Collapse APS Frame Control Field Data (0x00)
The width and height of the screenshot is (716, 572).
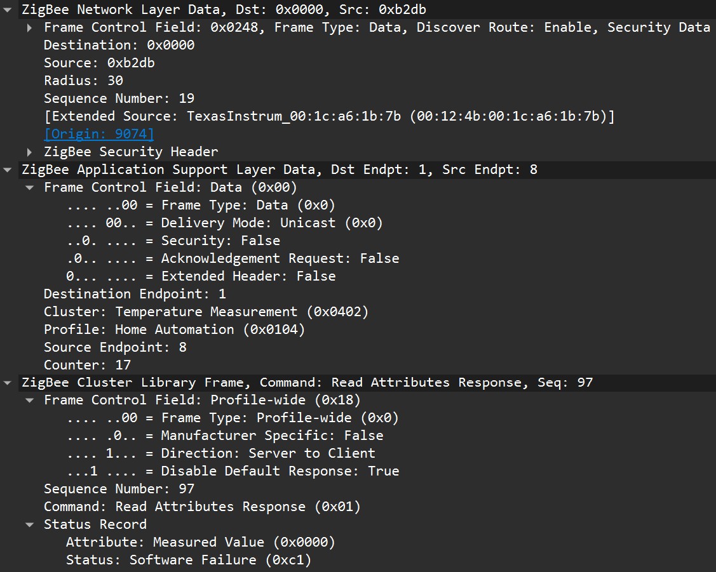coord(30,187)
